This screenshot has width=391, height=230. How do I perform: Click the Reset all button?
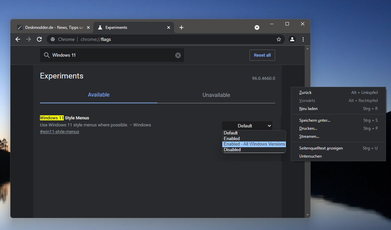262,55
